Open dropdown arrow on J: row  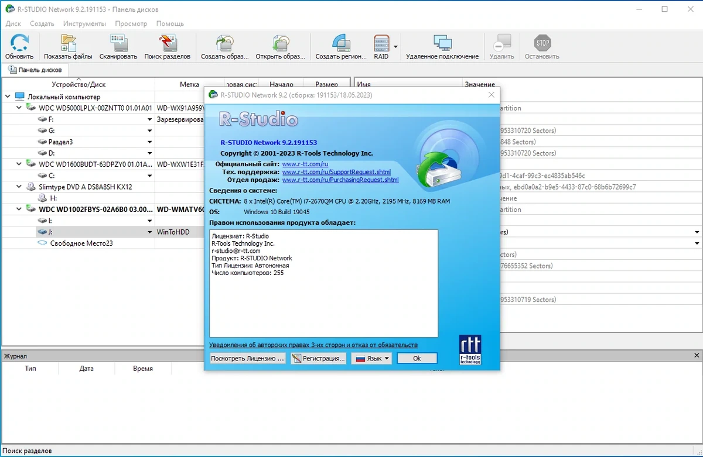(150, 232)
